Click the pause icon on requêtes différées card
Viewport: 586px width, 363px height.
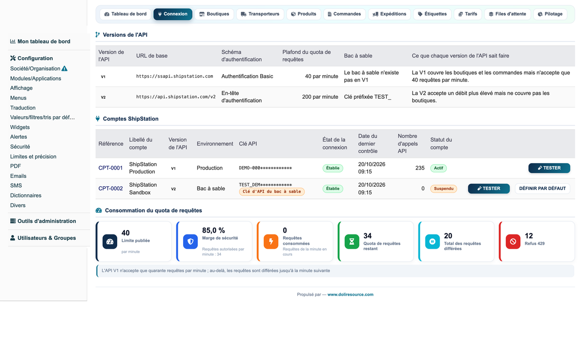[432, 242]
